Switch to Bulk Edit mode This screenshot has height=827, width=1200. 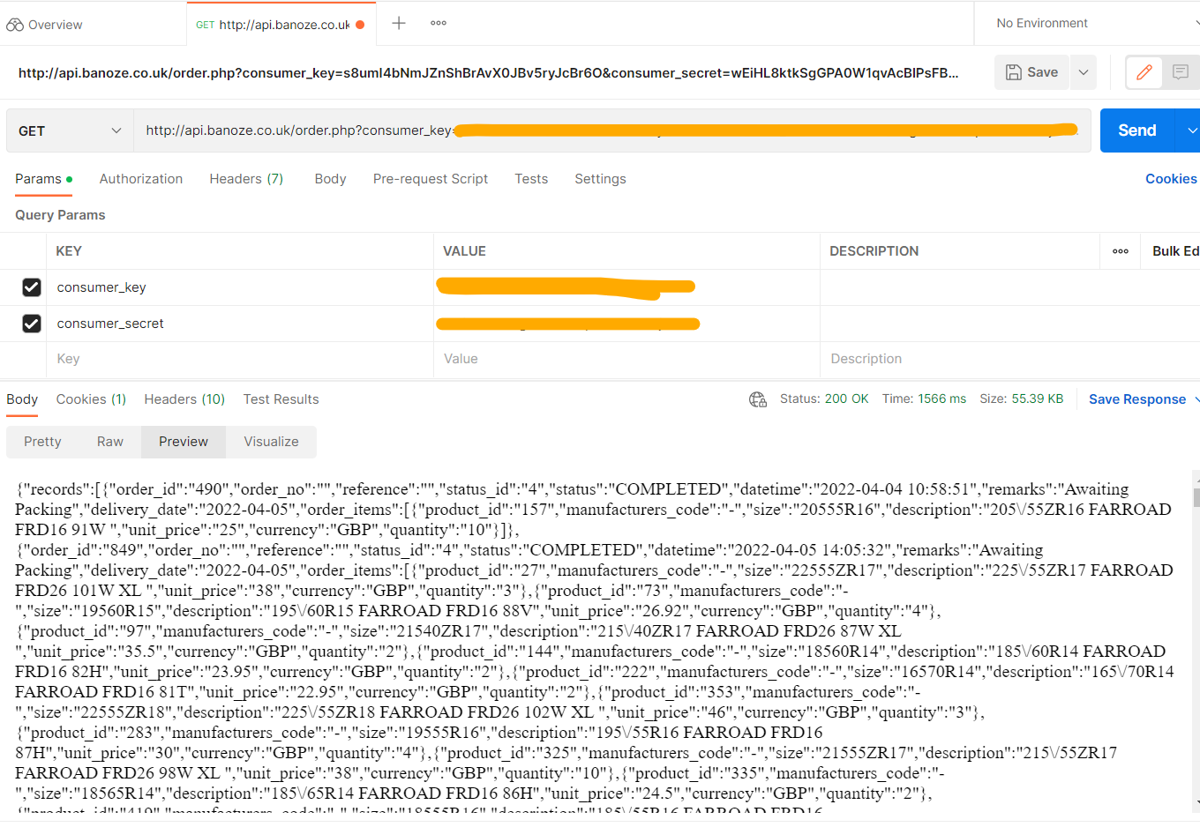[x=1175, y=251]
